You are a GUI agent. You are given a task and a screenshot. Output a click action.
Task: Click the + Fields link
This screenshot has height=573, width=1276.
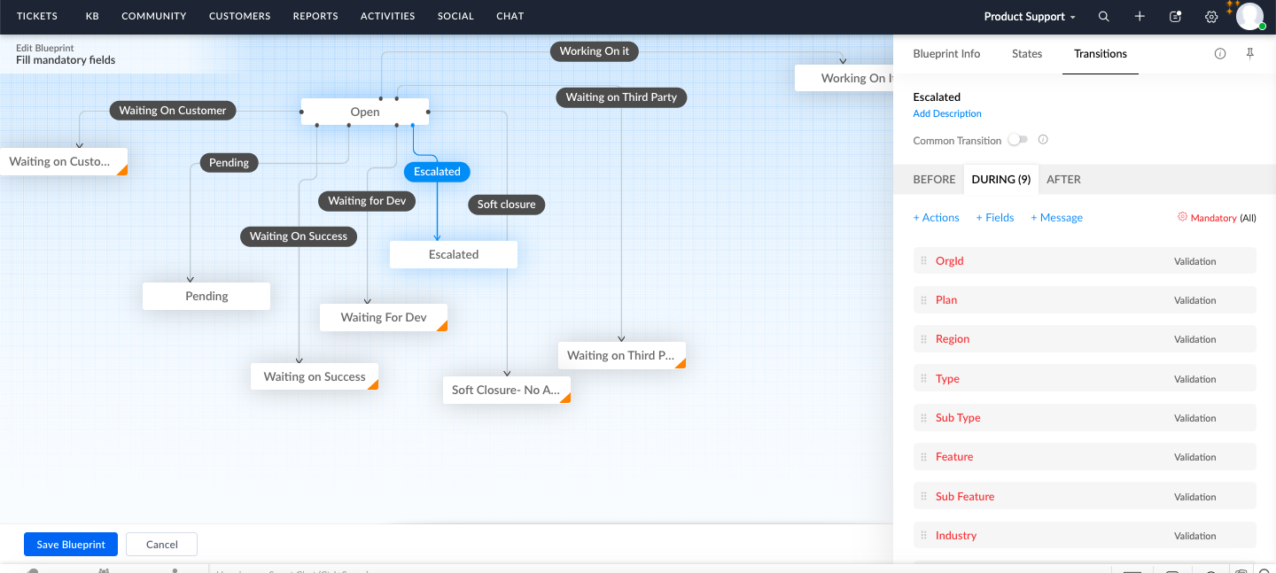tap(995, 218)
